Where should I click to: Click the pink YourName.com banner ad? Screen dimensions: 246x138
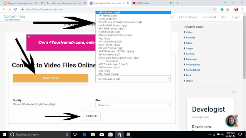click(61, 43)
